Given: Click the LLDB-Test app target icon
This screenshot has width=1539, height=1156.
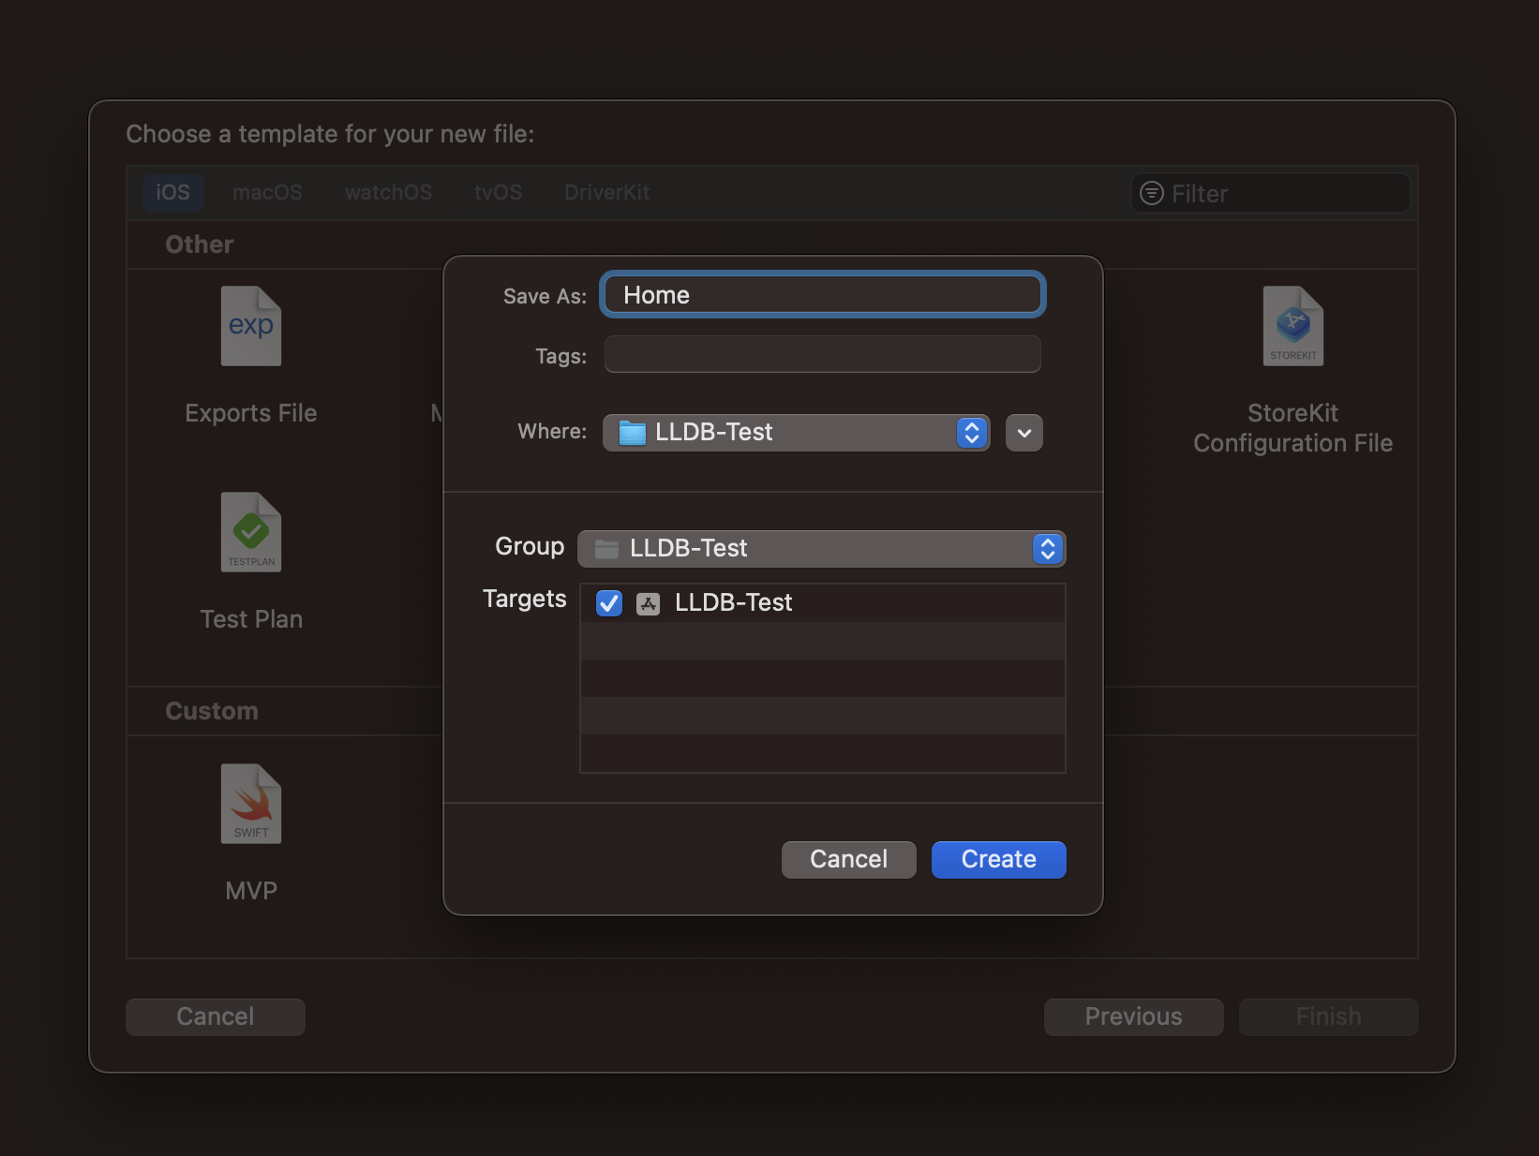Looking at the screenshot, I should point(648,603).
